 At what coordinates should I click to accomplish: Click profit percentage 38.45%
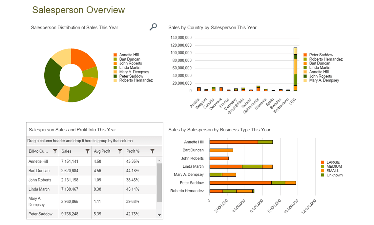click(133, 180)
